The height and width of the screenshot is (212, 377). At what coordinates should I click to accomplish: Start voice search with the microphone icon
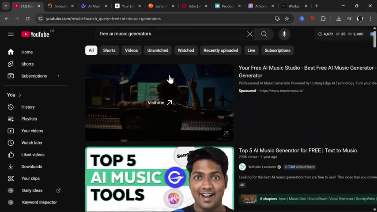pos(284,34)
